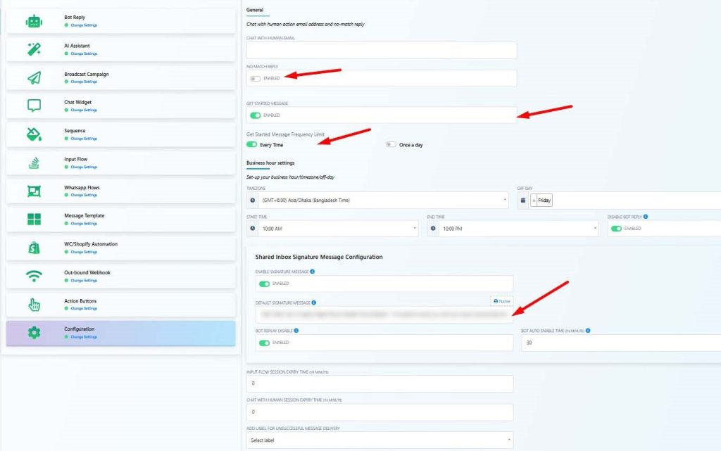Screen dimensions: 721x451
Task: Open the Select label dropdown
Action: point(381,440)
